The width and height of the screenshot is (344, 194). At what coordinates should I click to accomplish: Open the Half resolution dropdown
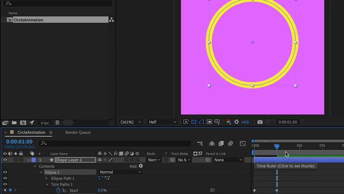click(162, 122)
